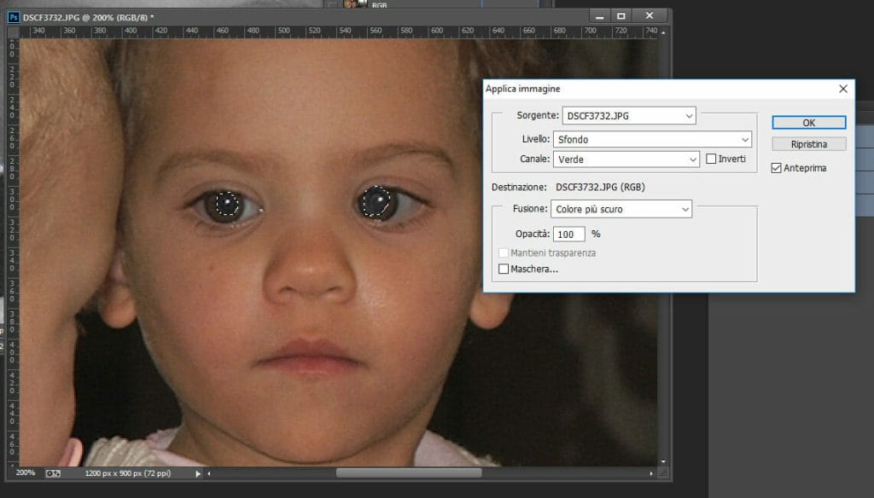Expand the Livello dropdown showing Sfondo
The height and width of the screenshot is (498, 874).
(x=651, y=139)
